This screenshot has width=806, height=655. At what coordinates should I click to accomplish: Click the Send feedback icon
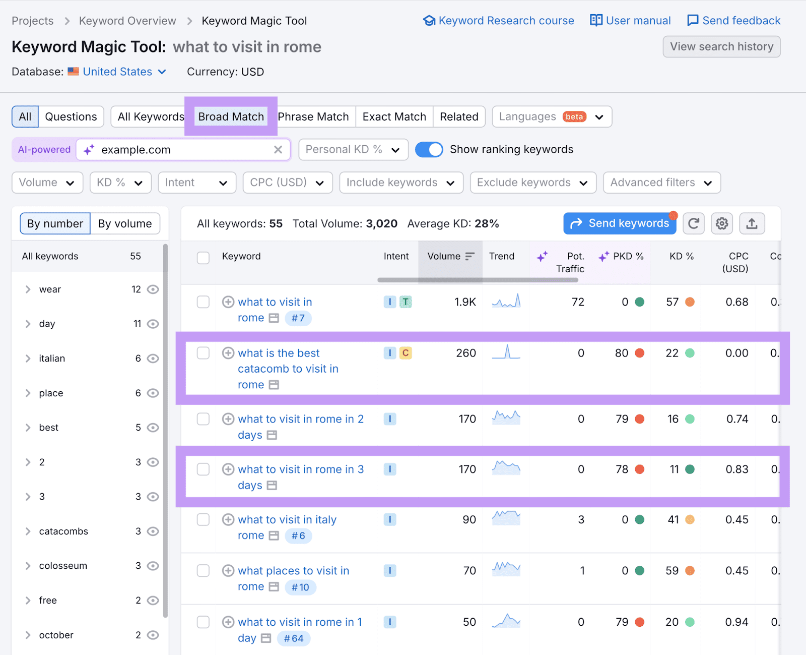point(694,20)
